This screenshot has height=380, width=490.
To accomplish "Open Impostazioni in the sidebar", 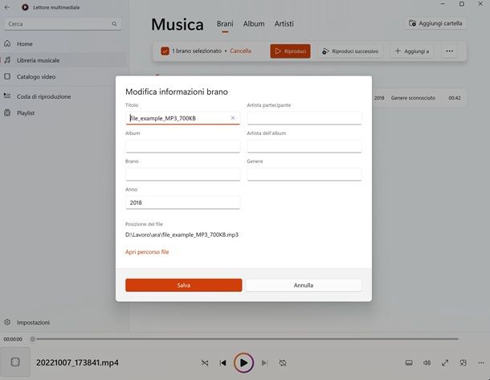I will point(33,322).
